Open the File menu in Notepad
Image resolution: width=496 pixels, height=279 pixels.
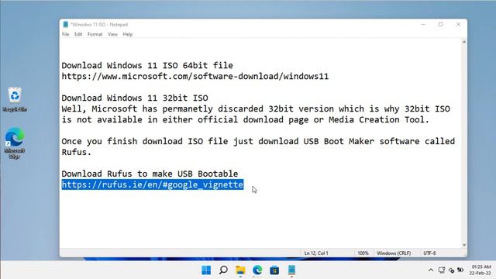click(65, 34)
